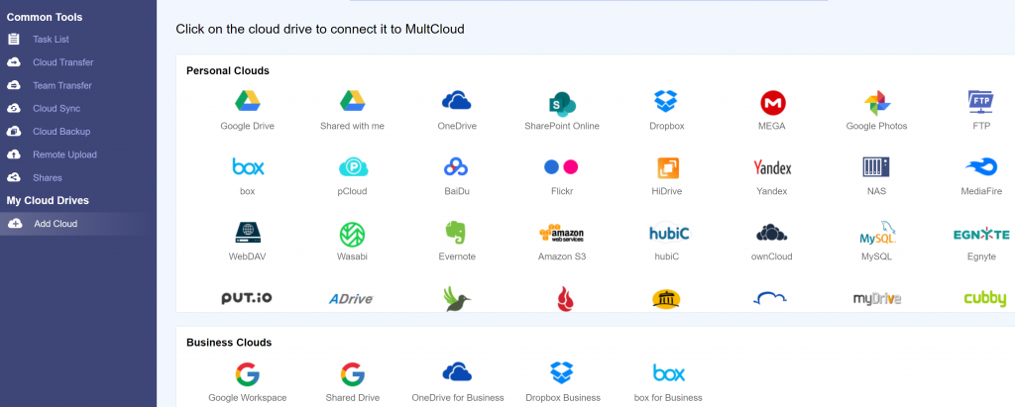Viewport: 1015px width, 407px height.
Task: Select the Flickr icon
Action: point(561,167)
